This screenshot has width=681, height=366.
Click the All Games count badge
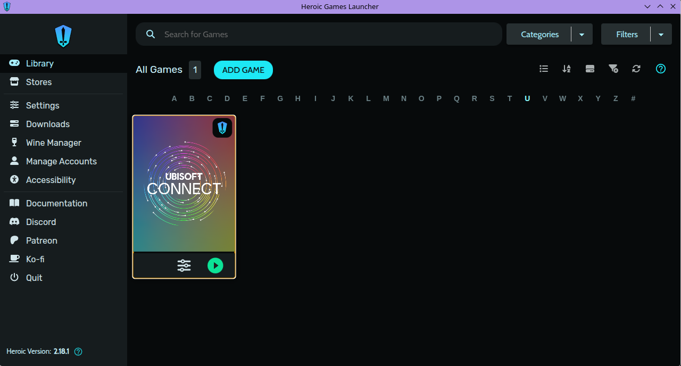[x=195, y=70]
